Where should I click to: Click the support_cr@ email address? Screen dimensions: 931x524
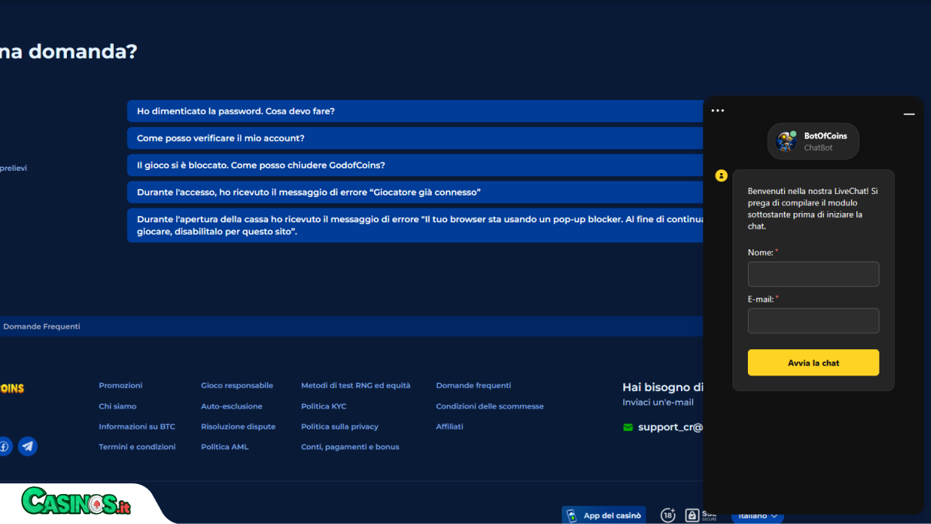670,427
